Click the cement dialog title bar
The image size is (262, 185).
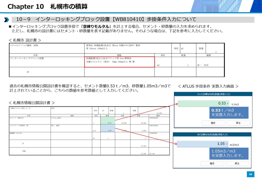(x=213, y=94)
